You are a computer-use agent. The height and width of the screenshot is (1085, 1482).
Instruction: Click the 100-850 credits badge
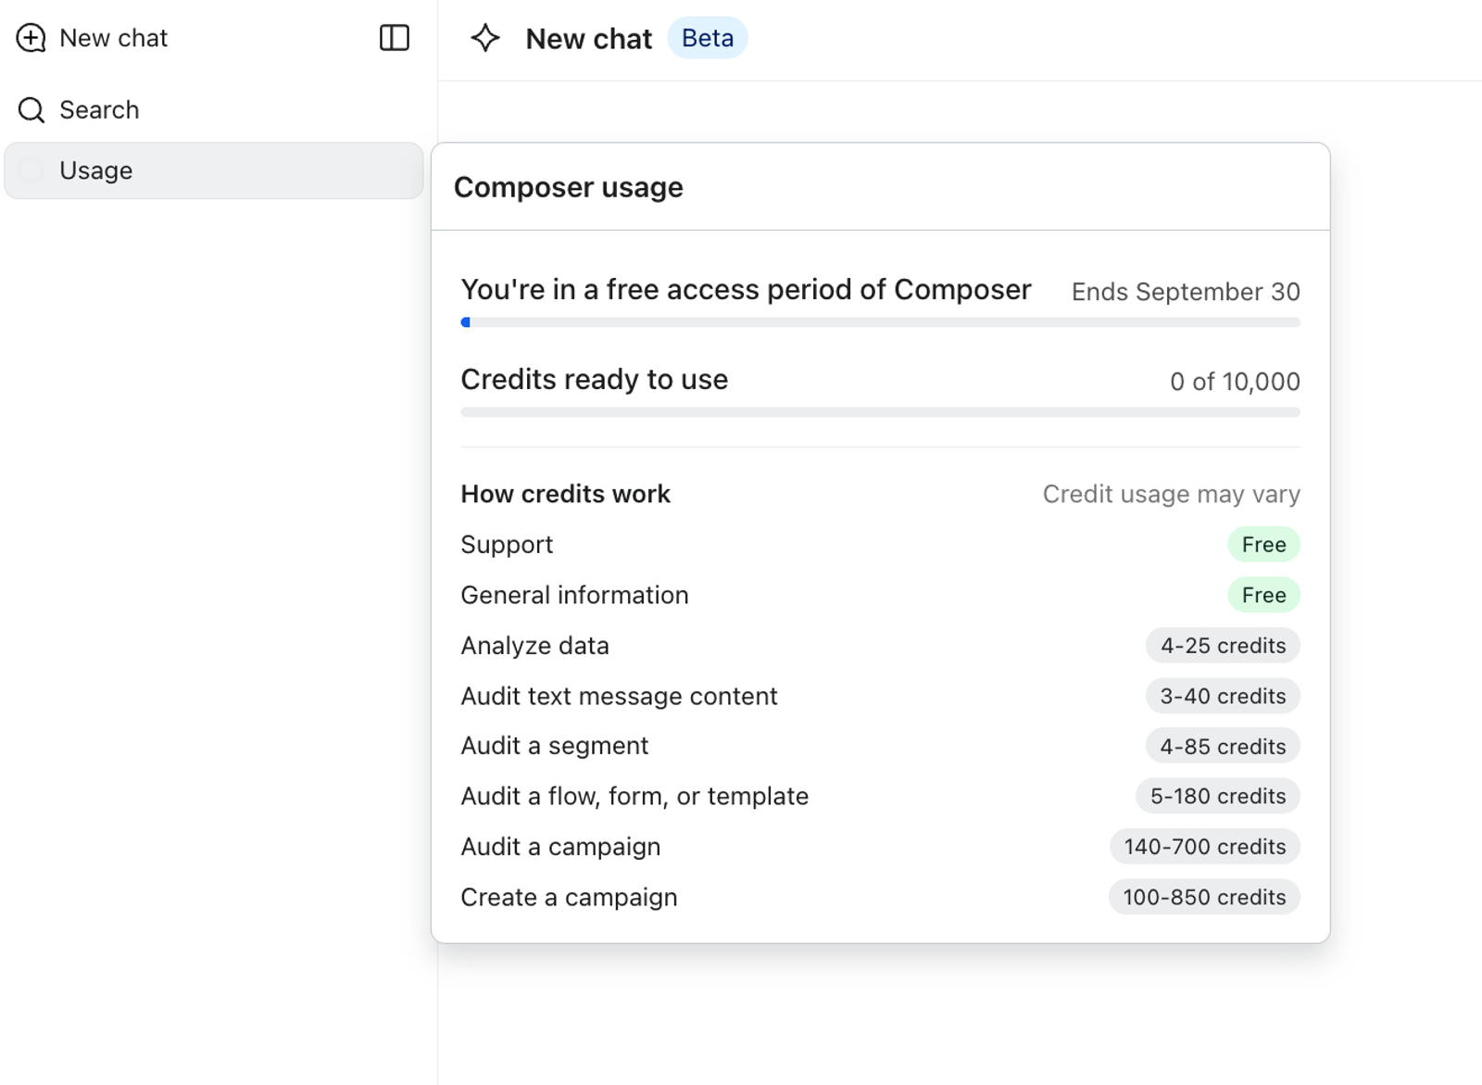click(1204, 897)
